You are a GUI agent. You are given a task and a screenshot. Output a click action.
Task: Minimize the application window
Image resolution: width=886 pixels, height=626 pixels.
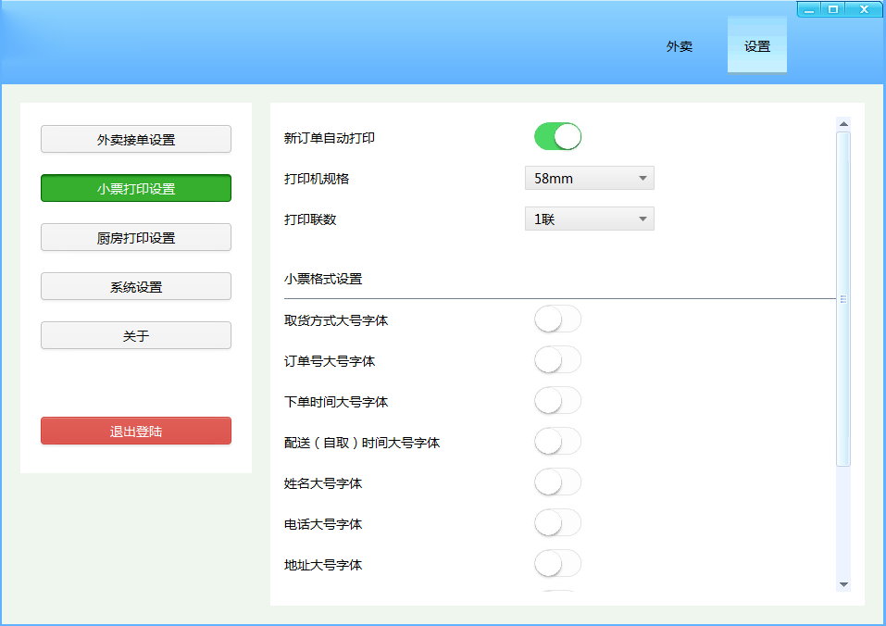[x=809, y=9]
